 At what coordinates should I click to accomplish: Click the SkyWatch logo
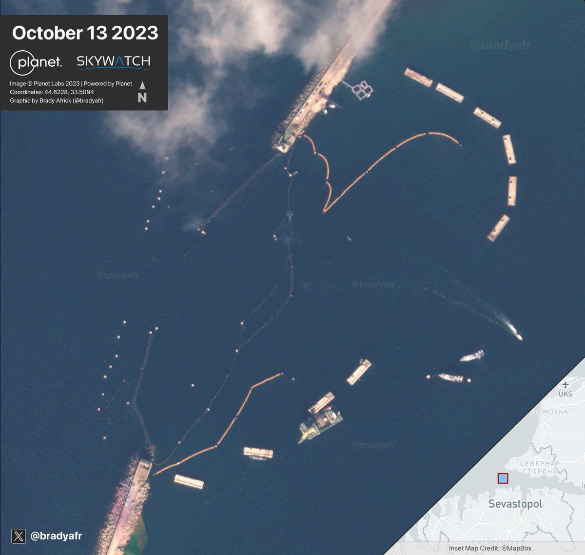pos(113,61)
